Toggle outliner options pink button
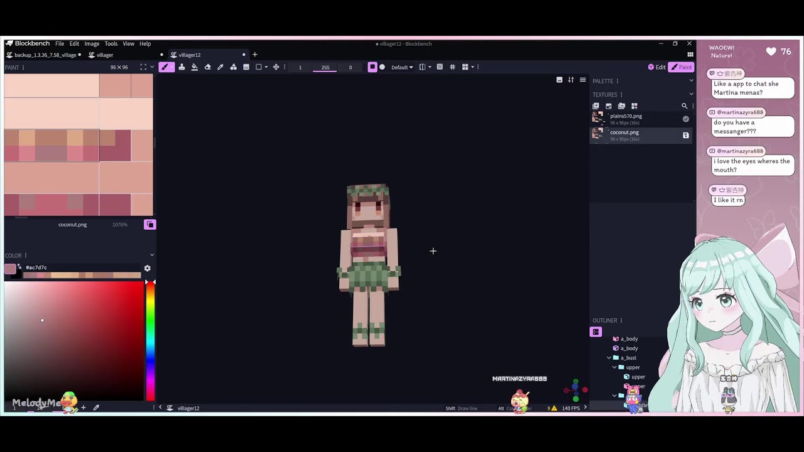Viewport: 804px width, 452px height. click(595, 332)
